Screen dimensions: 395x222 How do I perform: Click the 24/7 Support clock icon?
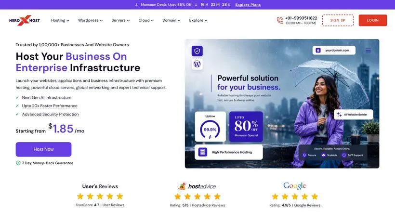click(344, 155)
